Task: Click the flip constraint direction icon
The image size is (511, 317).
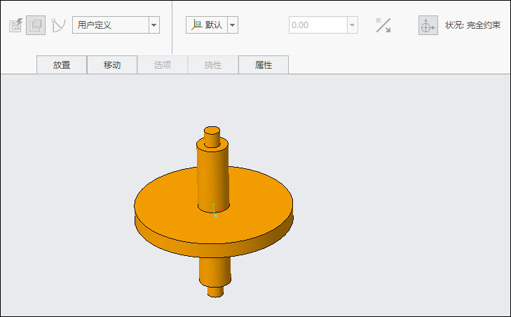Action: click(x=383, y=25)
